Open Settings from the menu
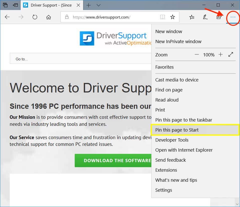240x207 pixels. pyautogui.click(x=164, y=190)
